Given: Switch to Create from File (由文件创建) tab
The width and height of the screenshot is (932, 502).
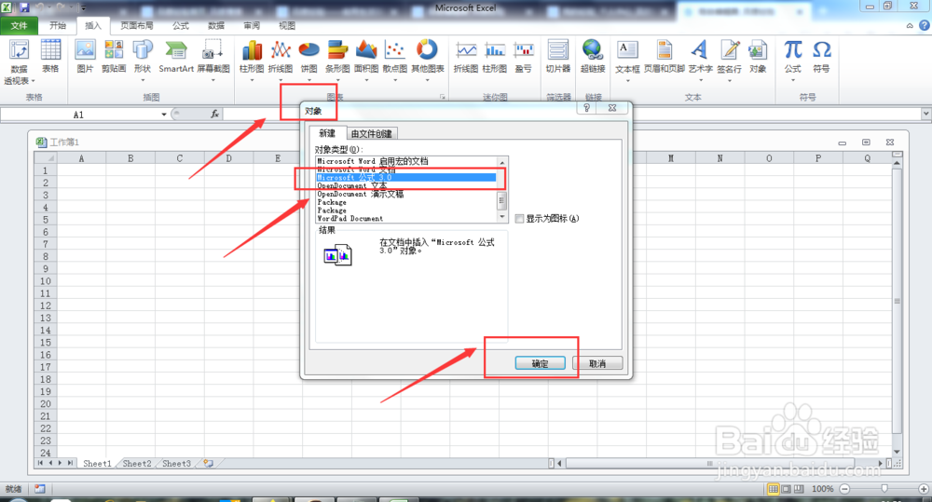Looking at the screenshot, I should (372, 134).
